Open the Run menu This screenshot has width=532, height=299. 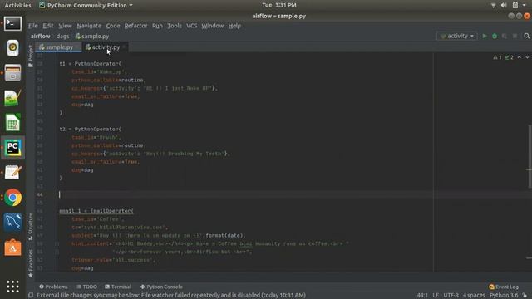click(157, 26)
